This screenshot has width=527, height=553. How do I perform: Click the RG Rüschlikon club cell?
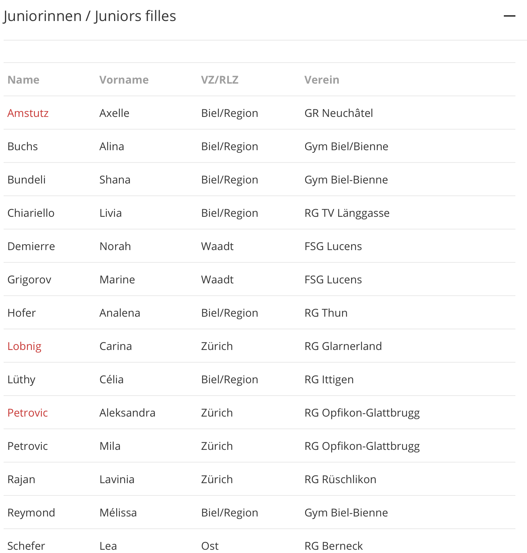tap(340, 479)
